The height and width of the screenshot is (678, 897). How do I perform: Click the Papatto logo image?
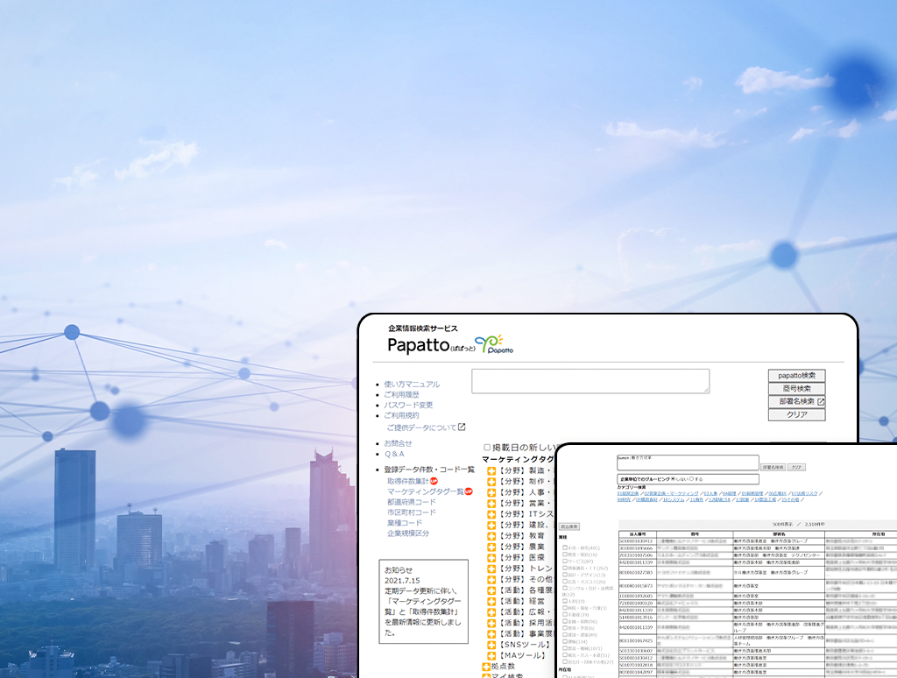point(494,344)
